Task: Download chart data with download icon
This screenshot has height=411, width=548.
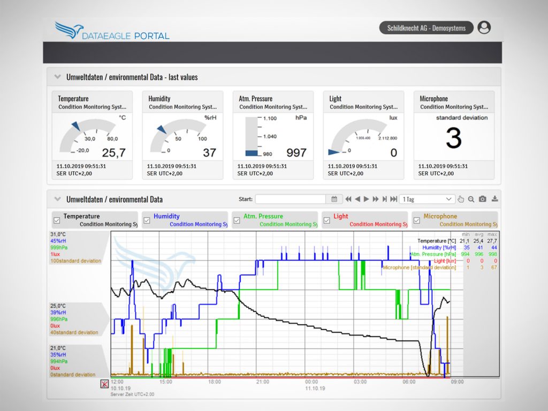Action: (494, 199)
